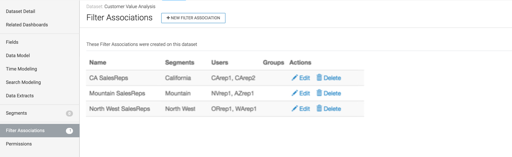Click pencil icon for CA SalesReps row
The height and width of the screenshot is (157, 512).
(x=294, y=78)
